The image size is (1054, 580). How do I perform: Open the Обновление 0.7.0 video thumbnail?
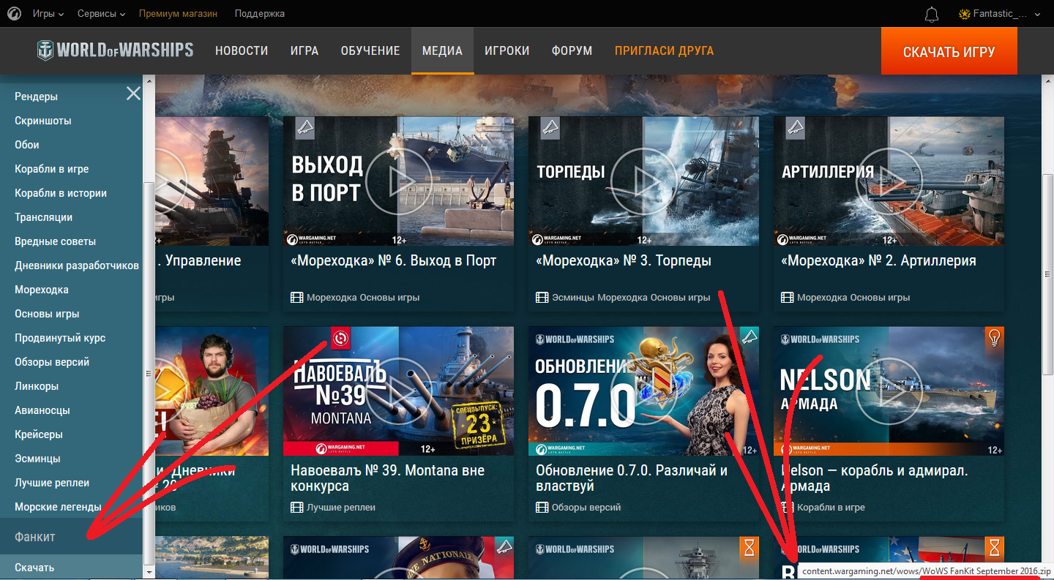[643, 391]
